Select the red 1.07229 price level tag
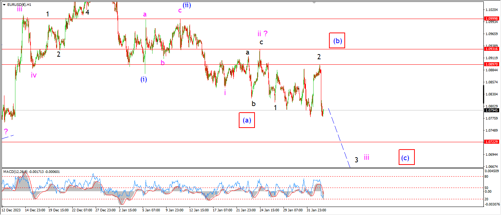The width and height of the screenshot is (501, 215). (x=491, y=142)
